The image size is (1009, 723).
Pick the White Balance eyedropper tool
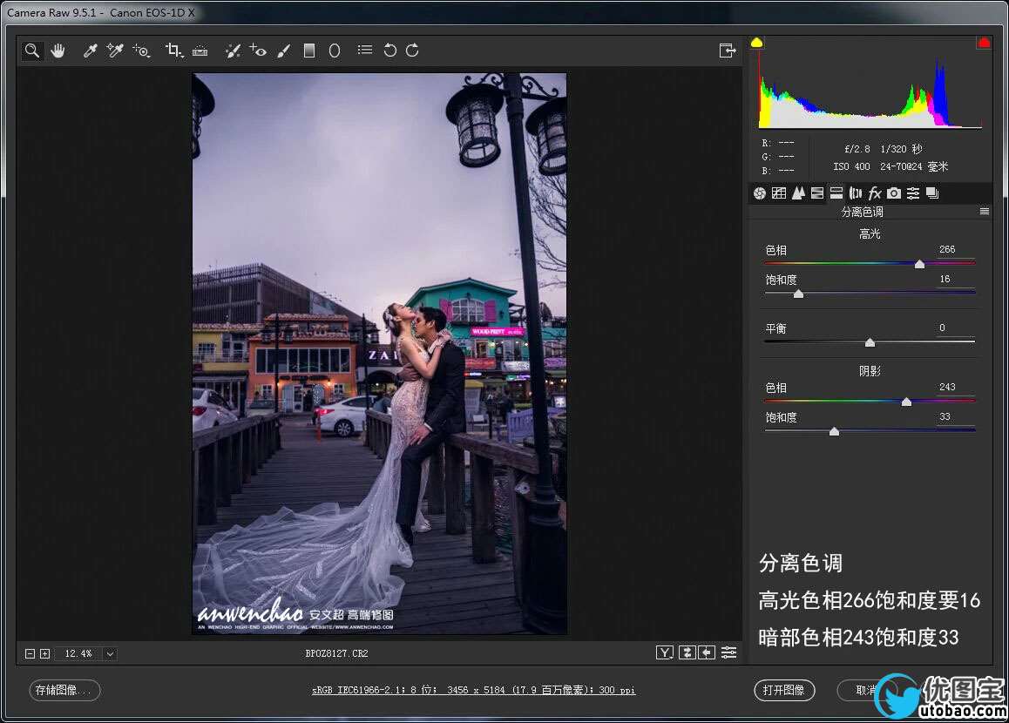(89, 51)
